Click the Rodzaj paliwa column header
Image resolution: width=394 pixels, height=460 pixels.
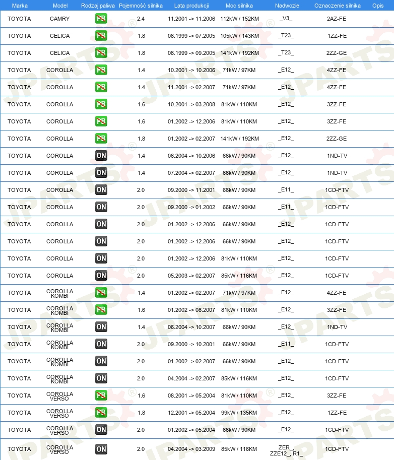(x=98, y=6)
